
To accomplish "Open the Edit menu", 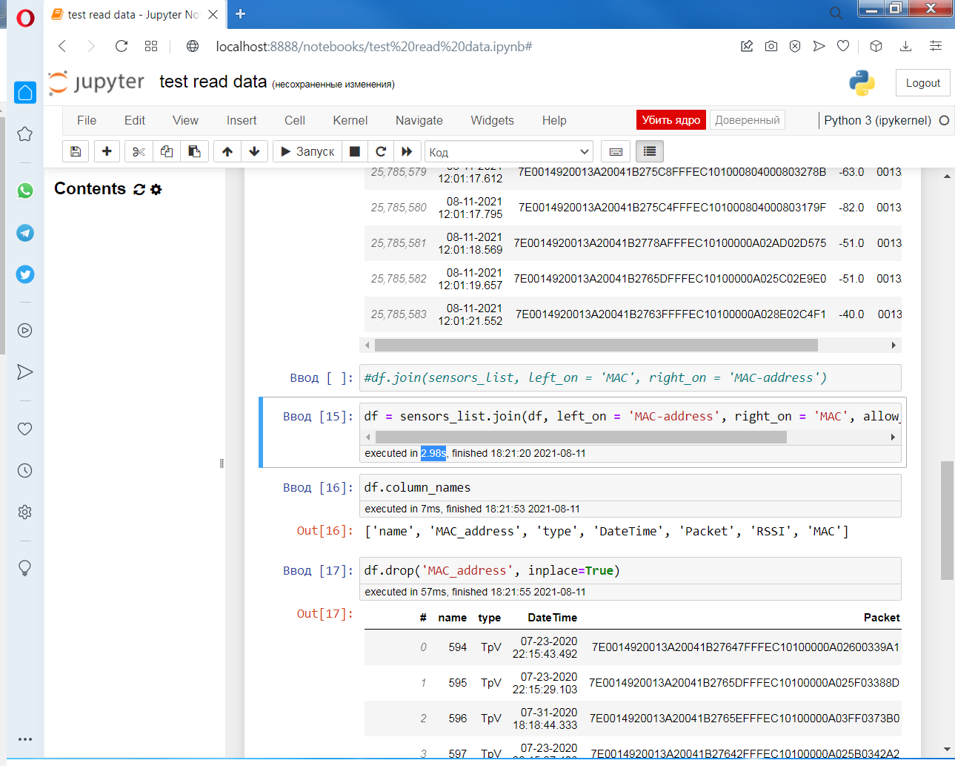I will 135,120.
